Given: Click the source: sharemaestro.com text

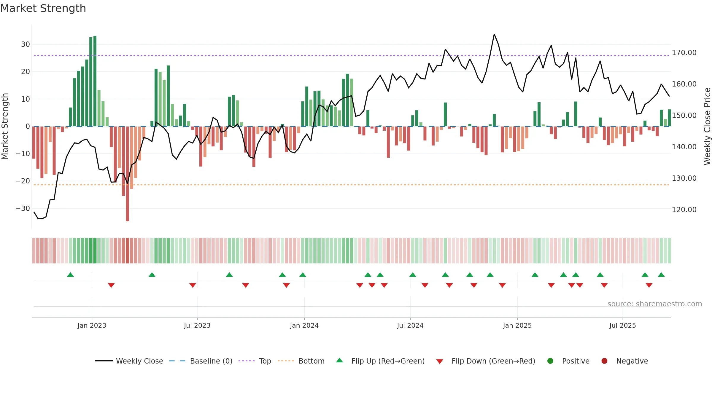Looking at the screenshot, I should pyautogui.click(x=655, y=304).
